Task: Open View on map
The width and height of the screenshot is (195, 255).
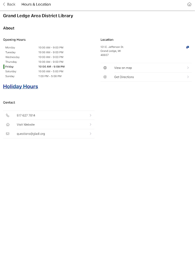Action: coord(146,68)
